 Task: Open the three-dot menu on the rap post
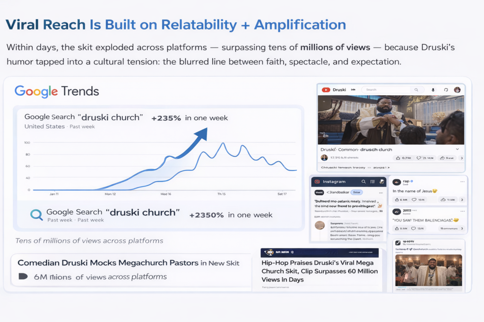[462, 182]
